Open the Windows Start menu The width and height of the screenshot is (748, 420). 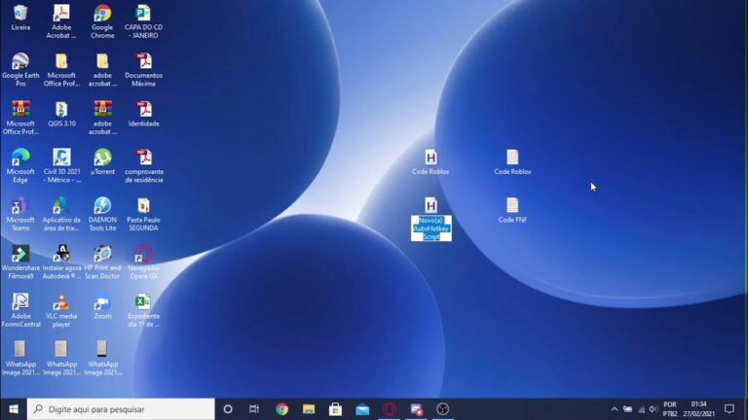coord(14,409)
